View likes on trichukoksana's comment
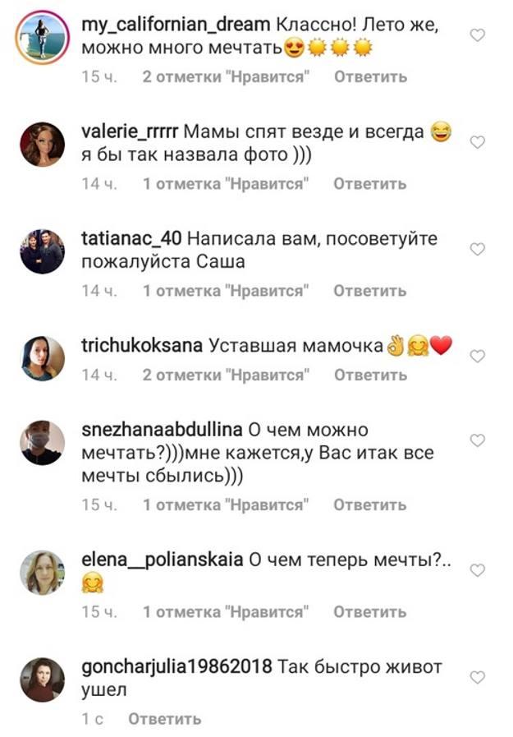513x737 pixels. point(226,375)
